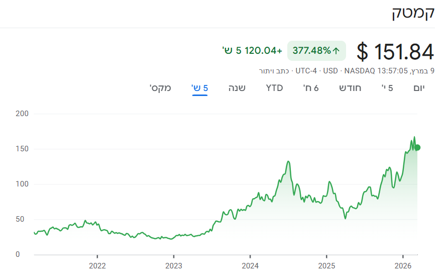The image size is (444, 280).
Task: Select the YTD range tab
Action: tap(274, 88)
